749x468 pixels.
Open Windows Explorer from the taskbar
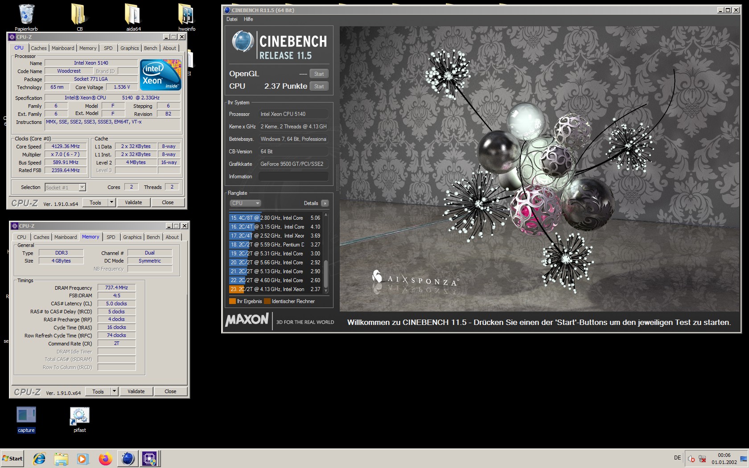(x=61, y=459)
